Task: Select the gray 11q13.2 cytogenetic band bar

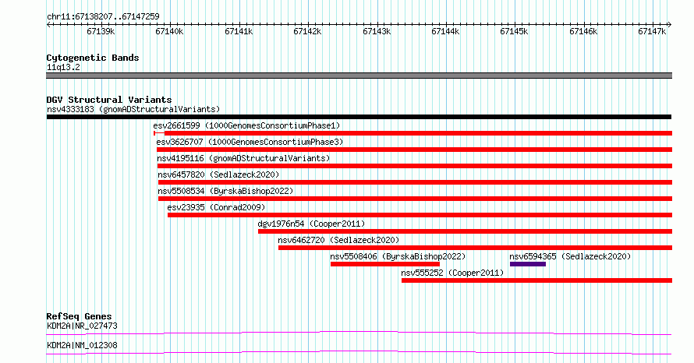Action: coord(359,76)
